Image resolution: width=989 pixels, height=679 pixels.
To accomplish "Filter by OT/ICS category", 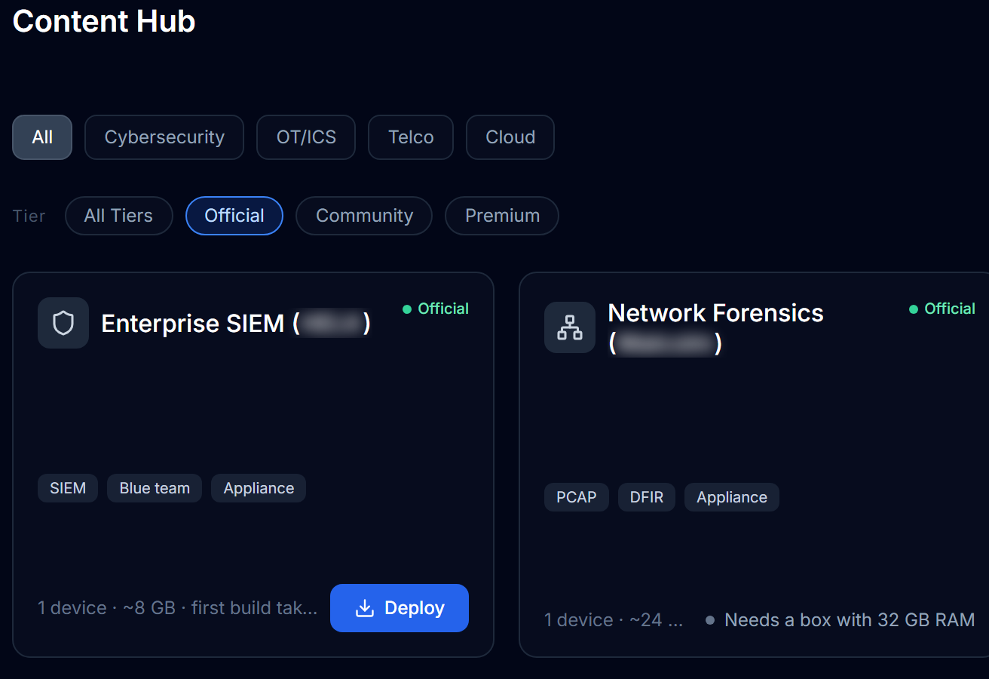I will [306, 137].
